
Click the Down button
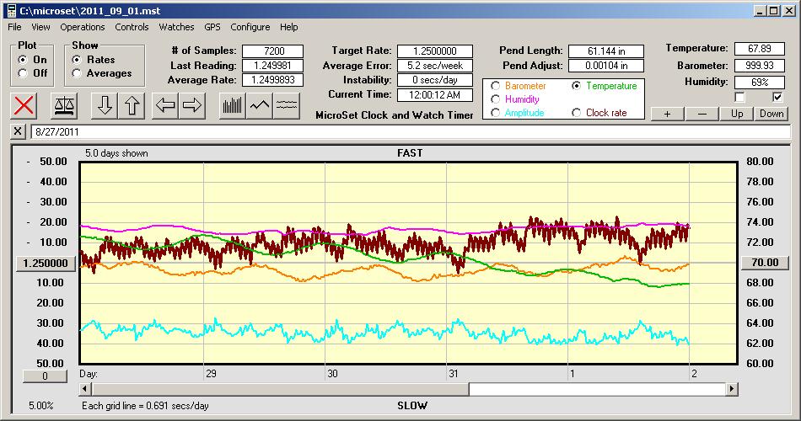point(771,114)
